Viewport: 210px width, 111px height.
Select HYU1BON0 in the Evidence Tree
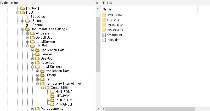pos(64,92)
